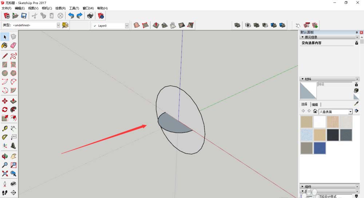Switch to the 选择 materials tab

[x=304, y=104]
